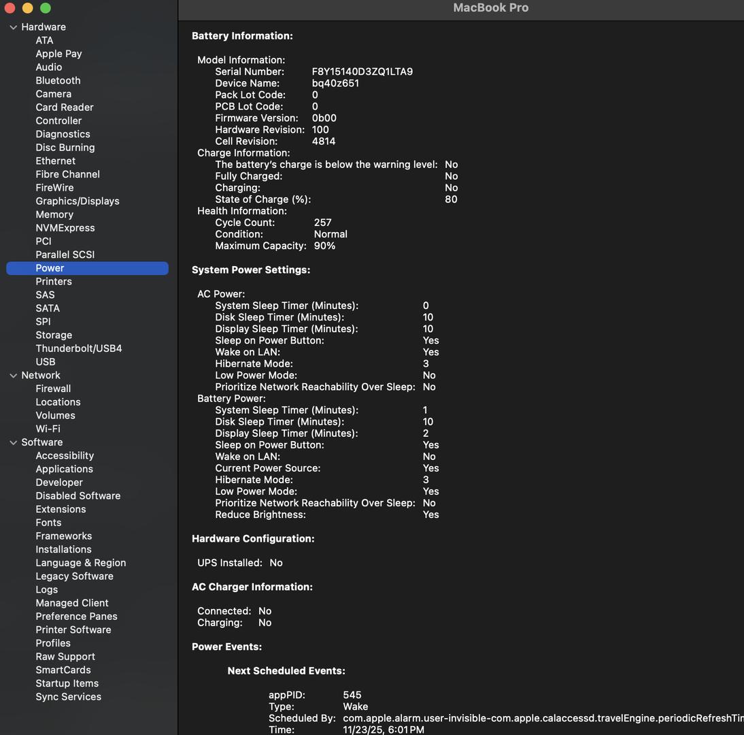The image size is (744, 735).
Task: Open the Graphics/Displays sidebar item
Action: click(x=77, y=201)
